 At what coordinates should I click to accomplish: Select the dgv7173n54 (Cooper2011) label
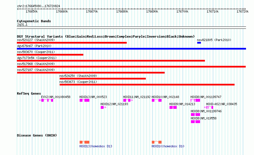click(x=37, y=58)
